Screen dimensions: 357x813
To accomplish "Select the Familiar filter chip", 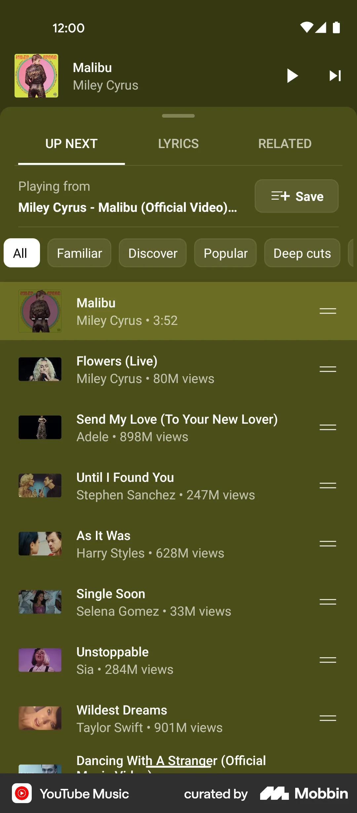I will pyautogui.click(x=79, y=253).
